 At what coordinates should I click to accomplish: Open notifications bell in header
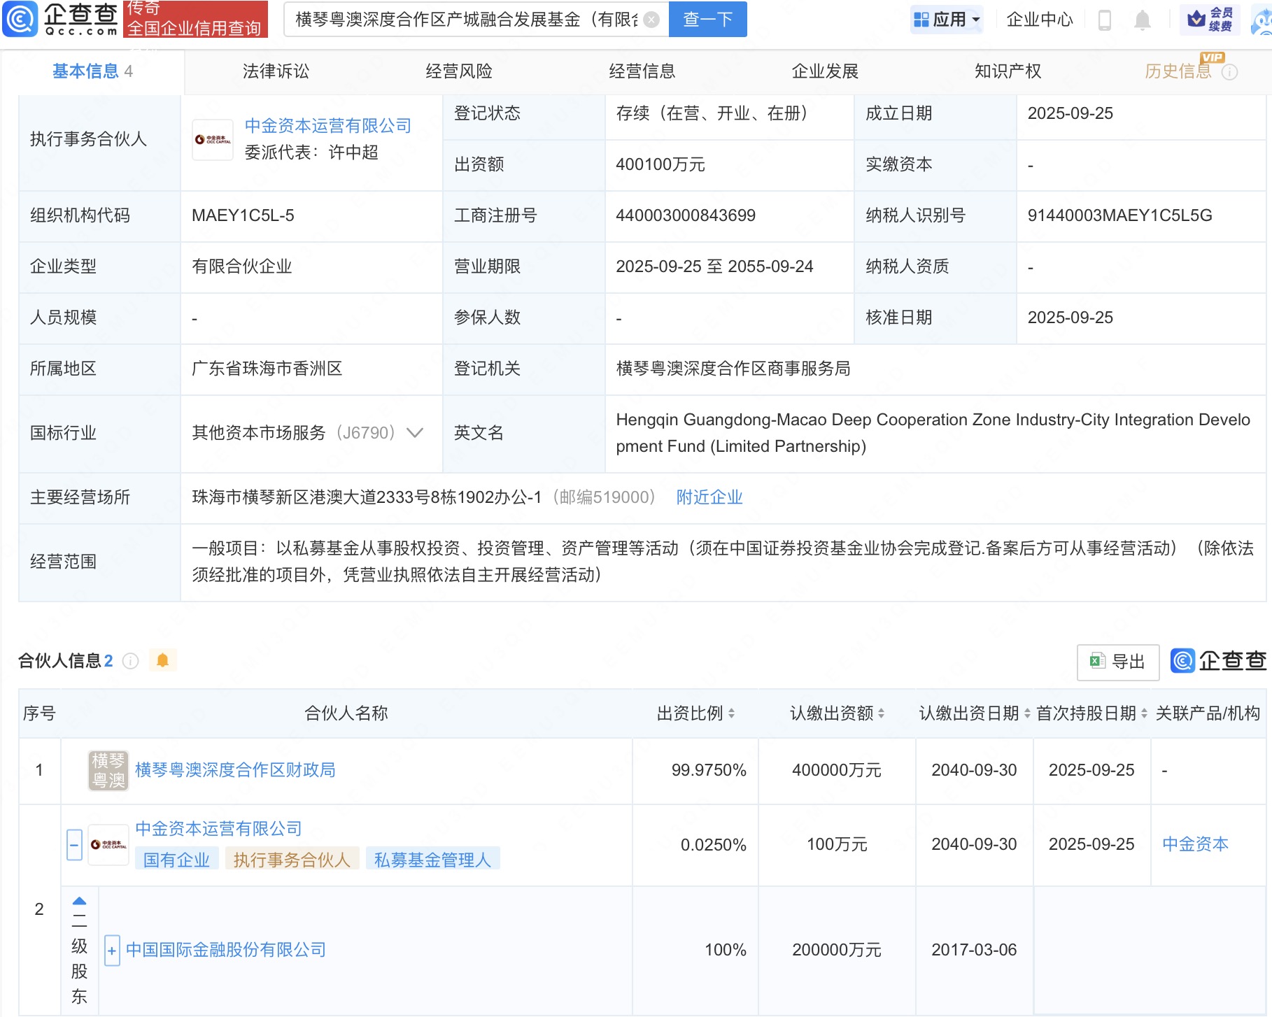coord(1142,20)
